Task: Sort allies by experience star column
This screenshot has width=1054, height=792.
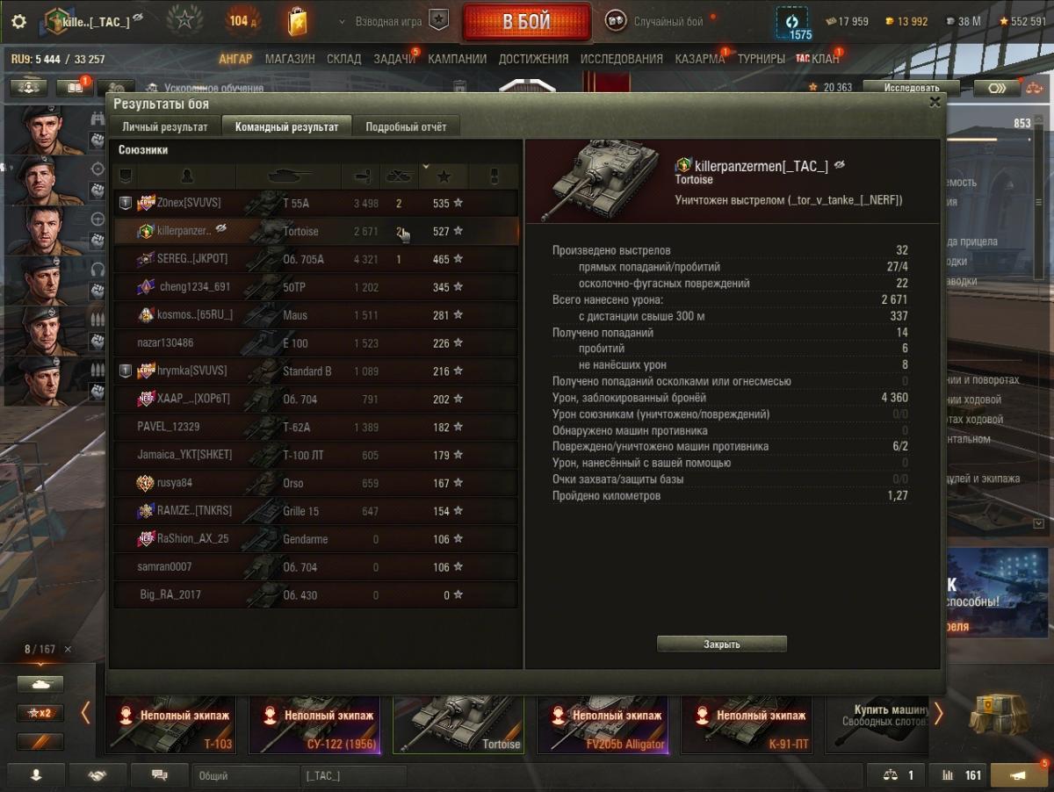Action: pyautogui.click(x=444, y=176)
